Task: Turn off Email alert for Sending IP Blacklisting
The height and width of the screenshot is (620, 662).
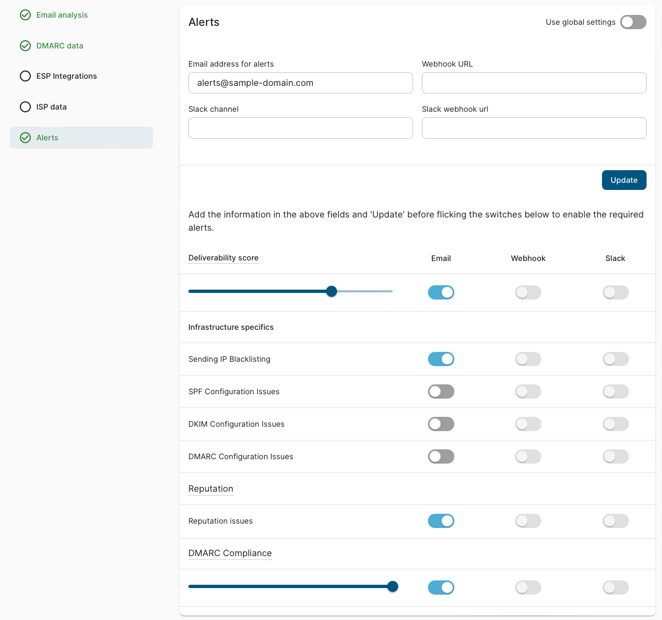Action: tap(441, 359)
